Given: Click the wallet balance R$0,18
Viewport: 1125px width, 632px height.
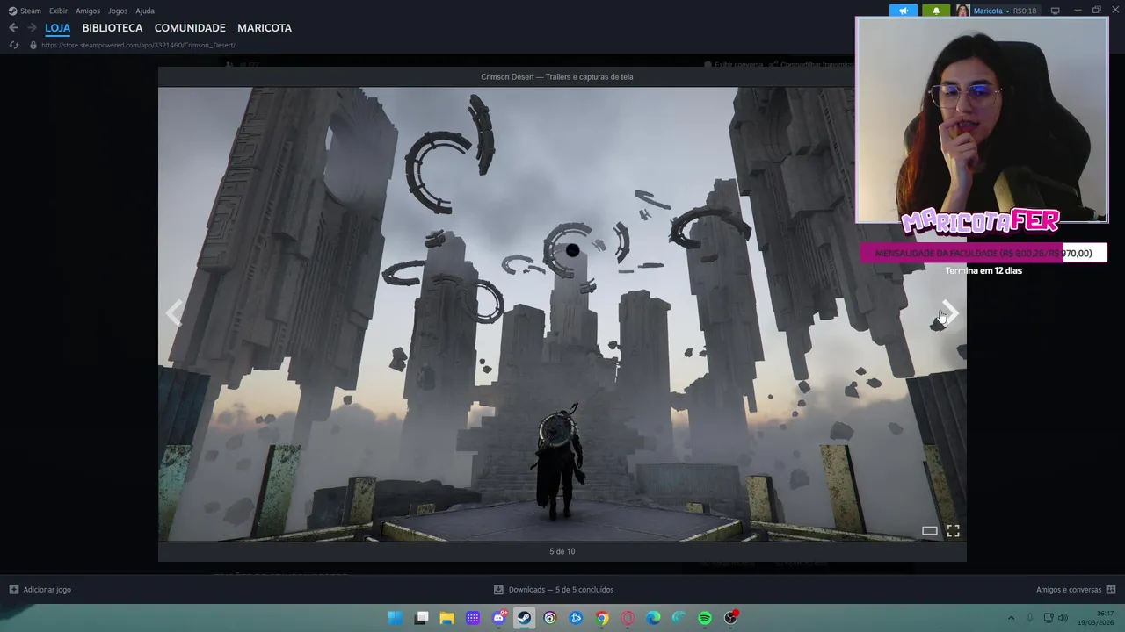Looking at the screenshot, I should 1025,11.
